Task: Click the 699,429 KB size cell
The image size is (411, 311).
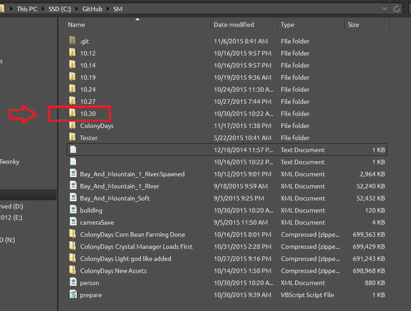Action: [369, 247]
